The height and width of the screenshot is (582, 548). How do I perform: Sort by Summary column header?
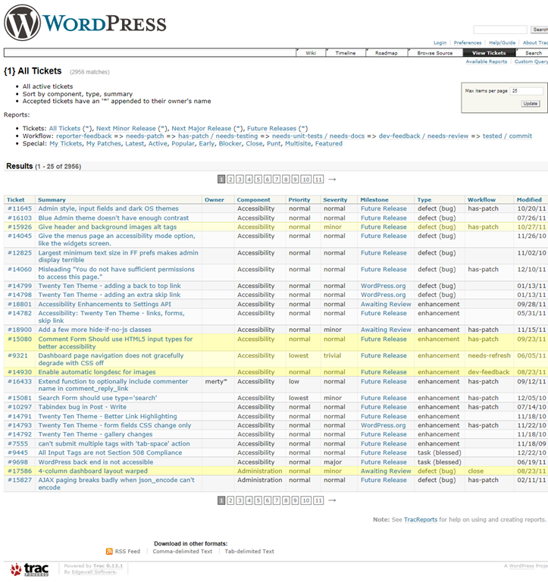point(52,200)
